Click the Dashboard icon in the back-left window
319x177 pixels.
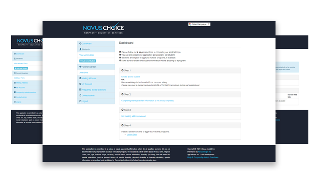[x=15, y=54]
